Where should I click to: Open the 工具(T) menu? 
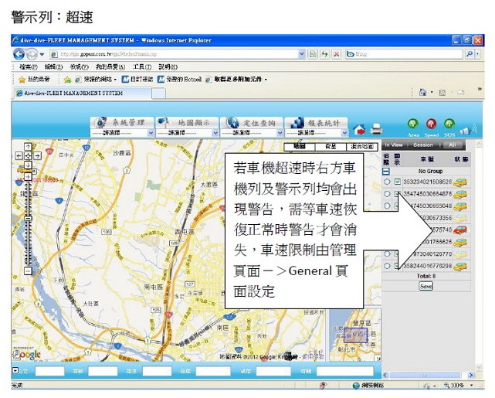(x=142, y=67)
